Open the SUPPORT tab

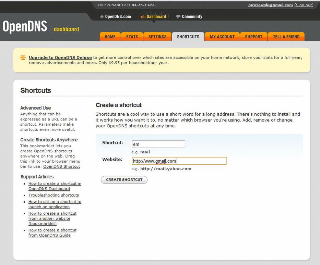coord(254,37)
